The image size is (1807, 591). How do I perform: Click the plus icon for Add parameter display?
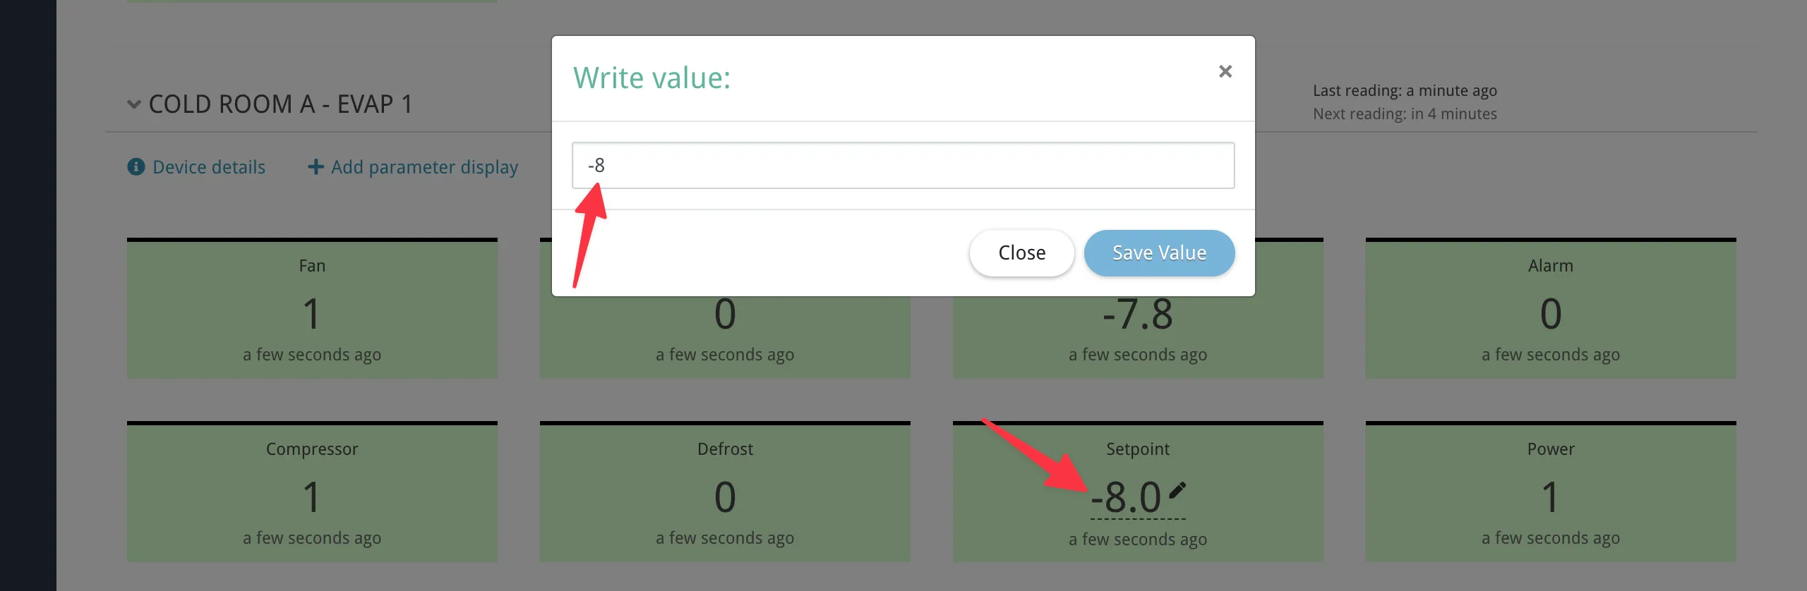tap(316, 166)
